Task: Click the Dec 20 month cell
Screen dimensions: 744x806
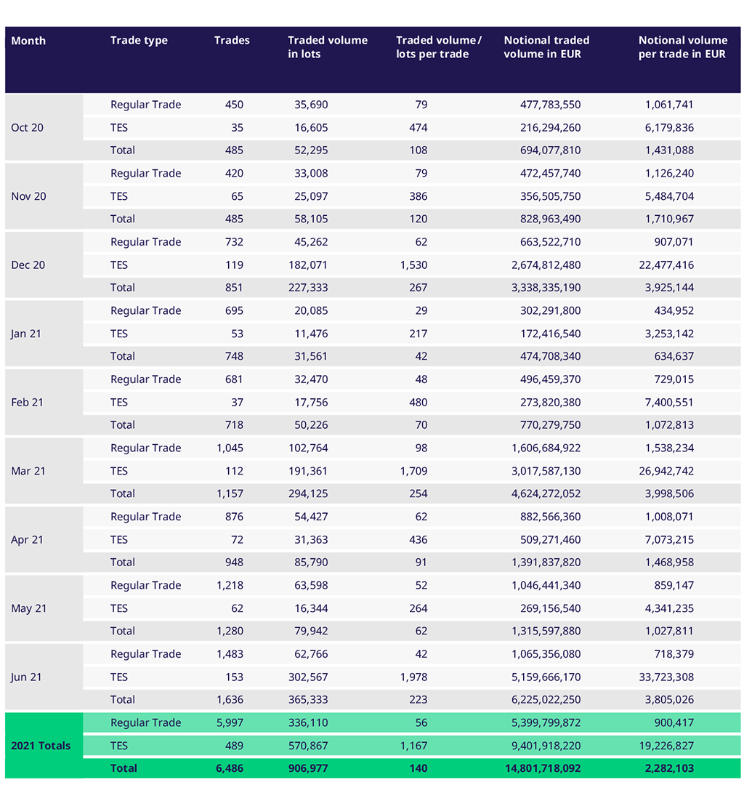Action: pyautogui.click(x=28, y=265)
